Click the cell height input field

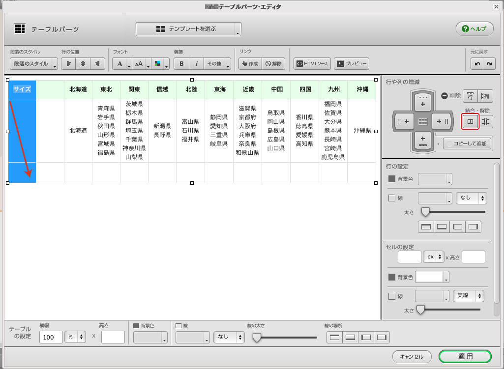point(473,257)
